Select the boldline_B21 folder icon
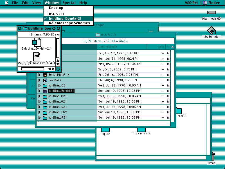The width and height of the screenshot is (225, 169). pyautogui.click(x=45, y=86)
